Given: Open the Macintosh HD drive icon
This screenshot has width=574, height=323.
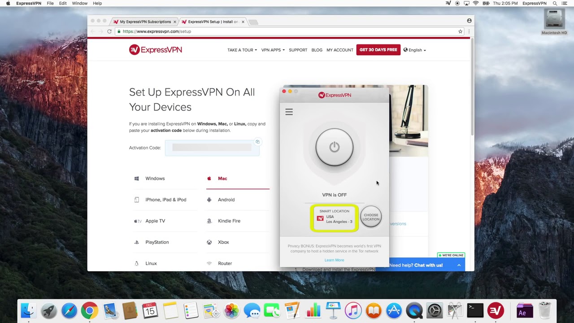Looking at the screenshot, I should (x=554, y=22).
